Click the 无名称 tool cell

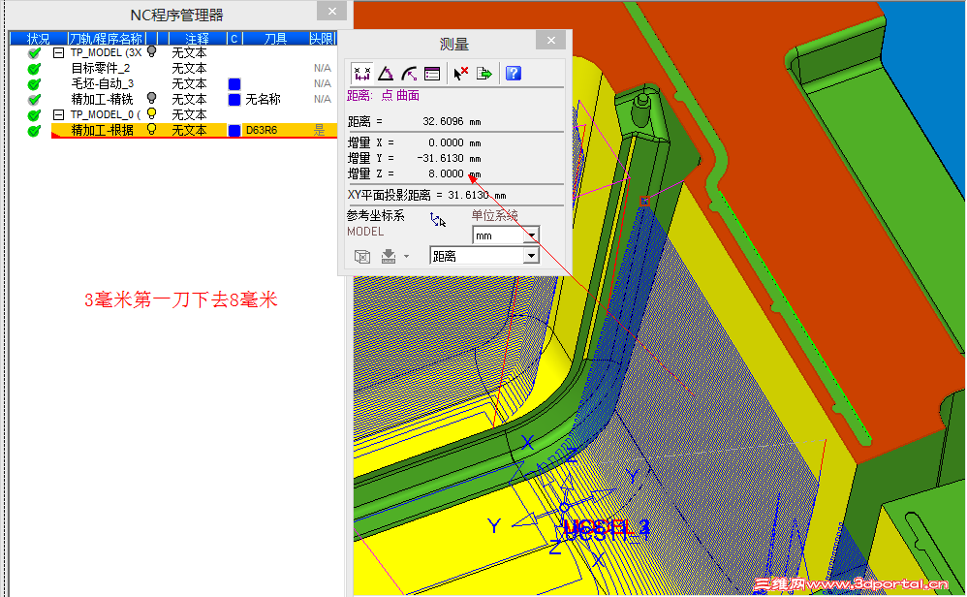(263, 99)
